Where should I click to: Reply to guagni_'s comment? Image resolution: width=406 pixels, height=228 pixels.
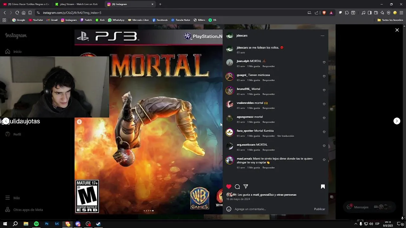click(268, 80)
